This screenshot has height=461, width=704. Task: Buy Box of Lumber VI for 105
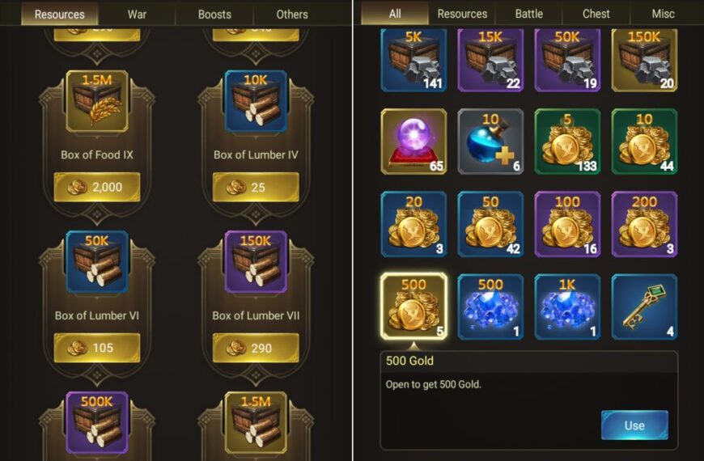tap(97, 348)
